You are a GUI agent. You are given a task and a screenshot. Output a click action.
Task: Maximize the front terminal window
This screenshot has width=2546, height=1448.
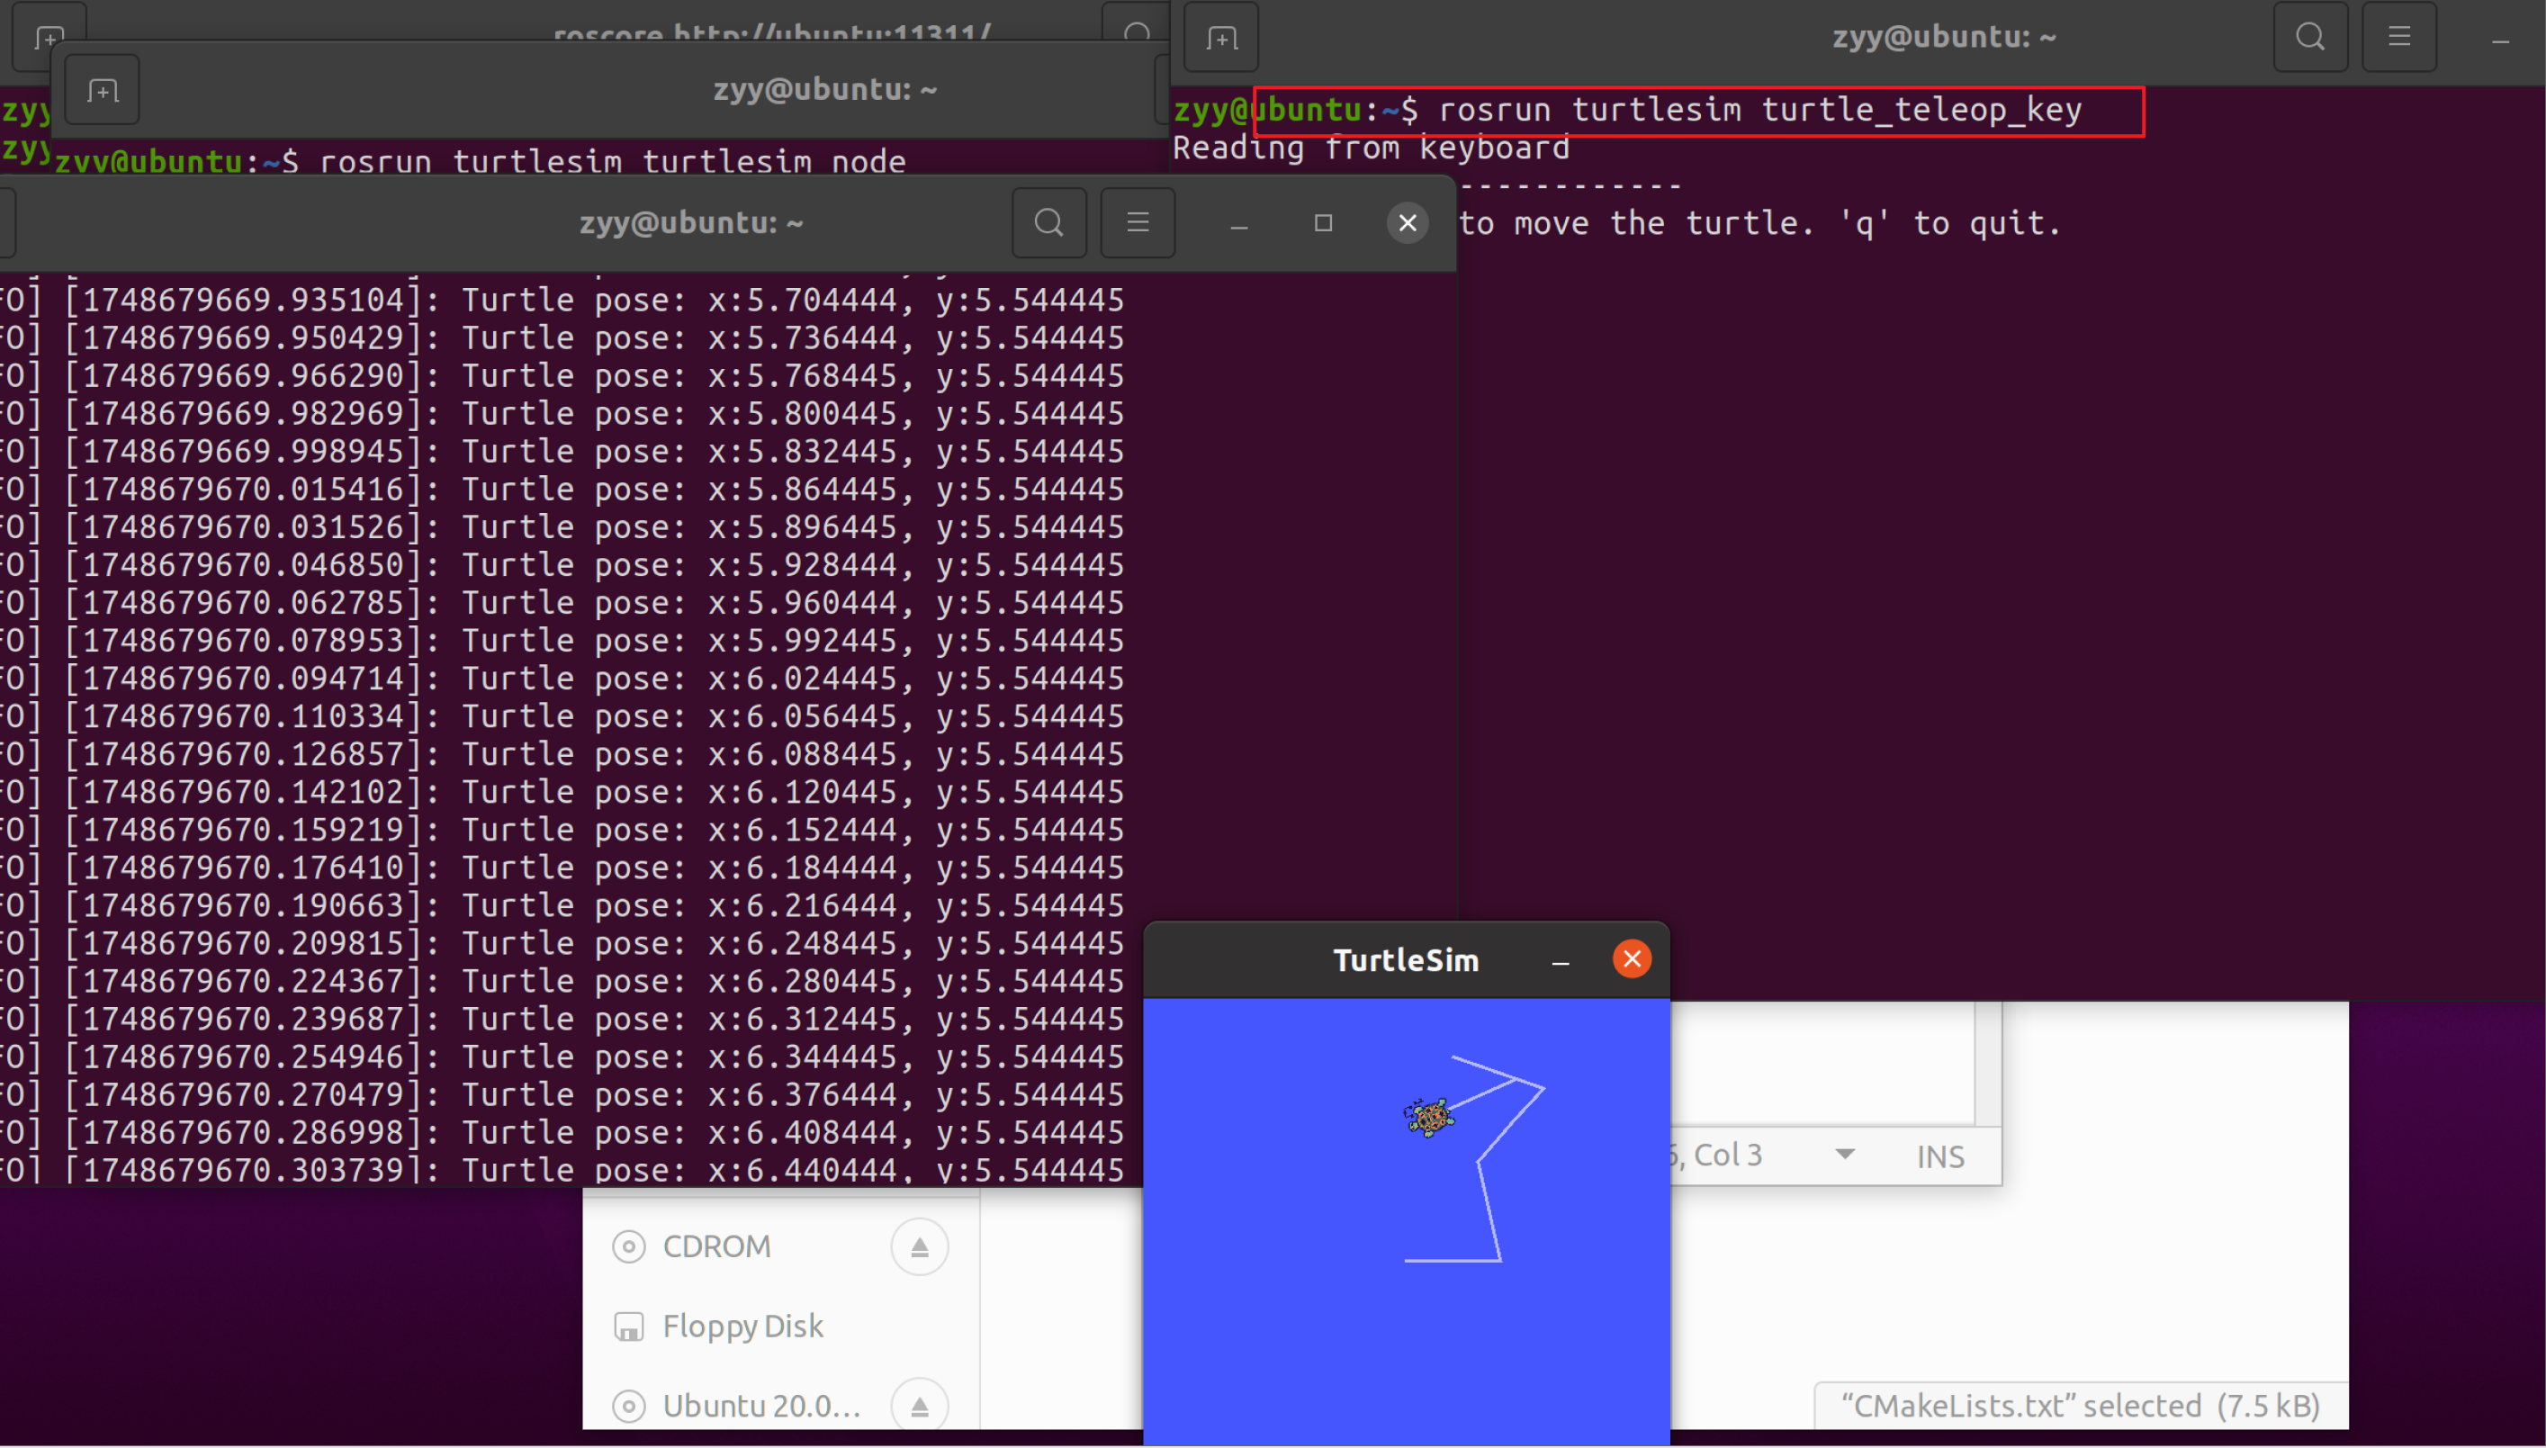coord(1323,223)
